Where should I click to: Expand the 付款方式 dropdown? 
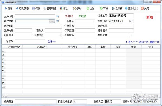tap(31, 35)
